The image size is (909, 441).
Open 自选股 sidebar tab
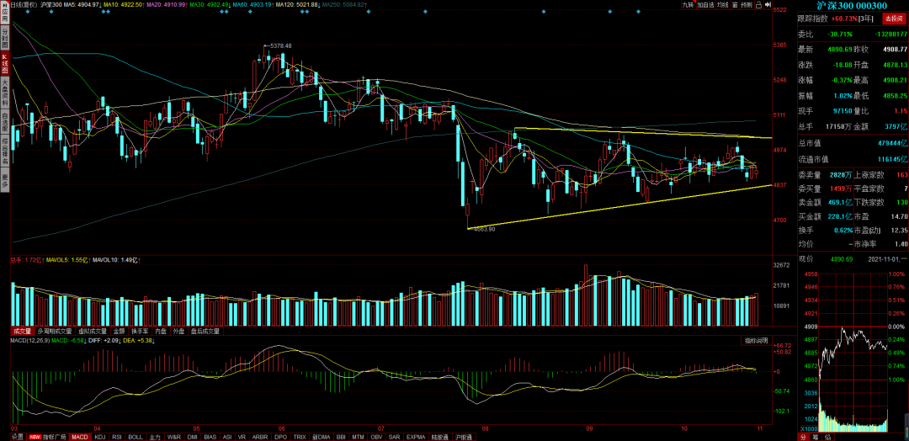point(5,124)
